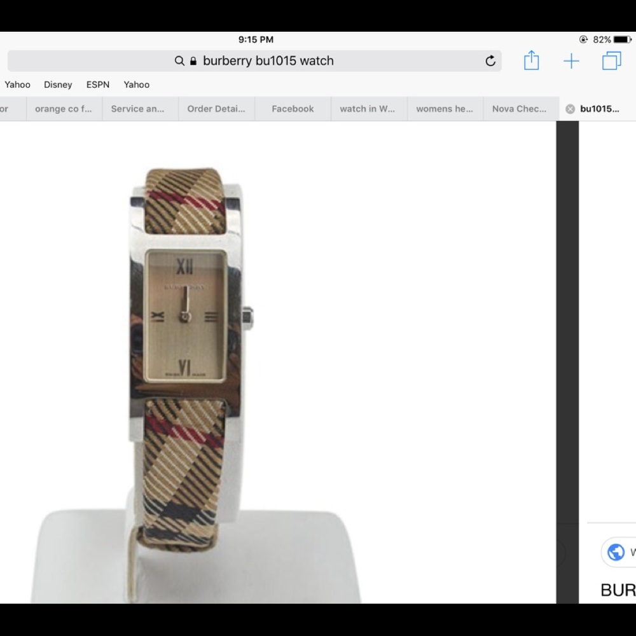Tap the padlock security icon
Image resolution: width=636 pixels, height=636 pixels.
[193, 61]
